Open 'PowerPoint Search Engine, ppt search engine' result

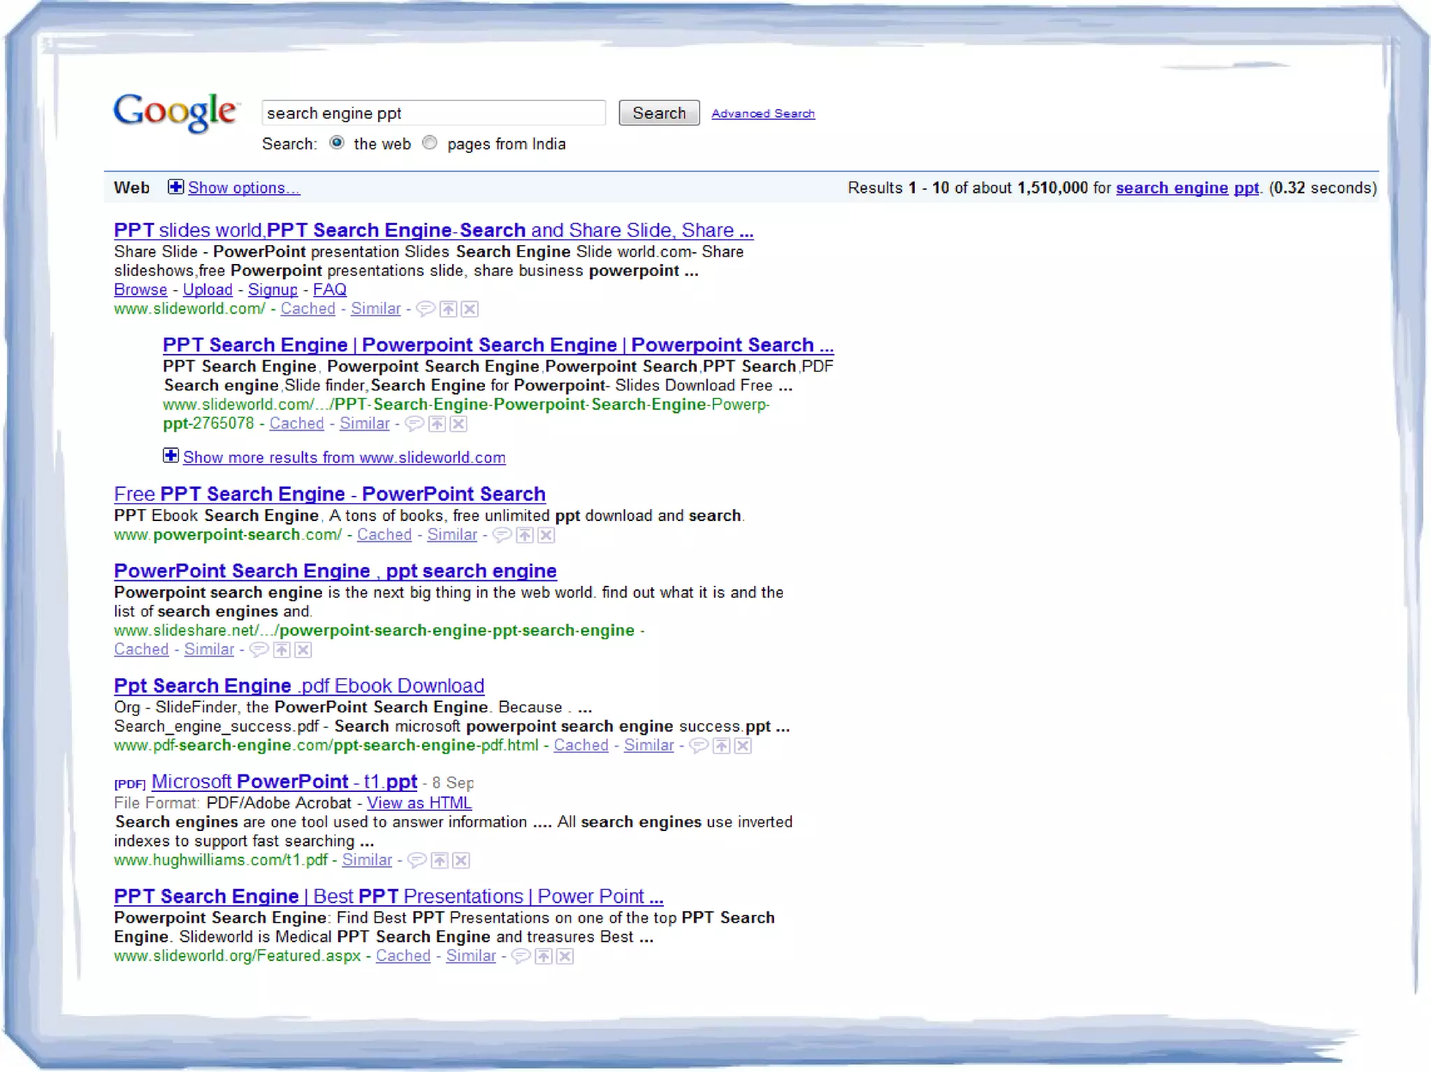335,571
